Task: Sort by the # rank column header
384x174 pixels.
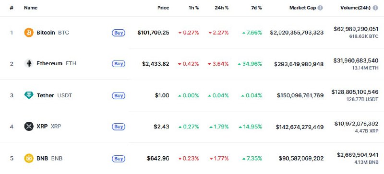Action: [12, 8]
